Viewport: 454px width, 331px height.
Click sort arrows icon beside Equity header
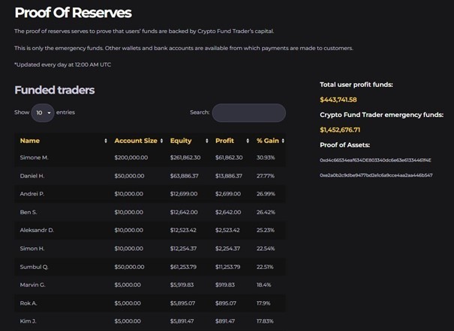click(206, 141)
